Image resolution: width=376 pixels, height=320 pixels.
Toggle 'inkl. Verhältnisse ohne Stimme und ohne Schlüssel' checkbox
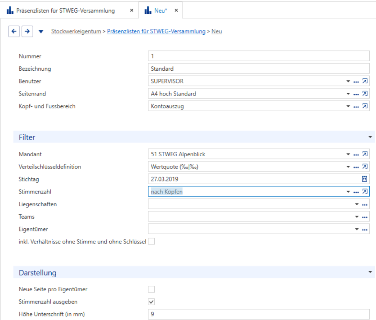151,241
